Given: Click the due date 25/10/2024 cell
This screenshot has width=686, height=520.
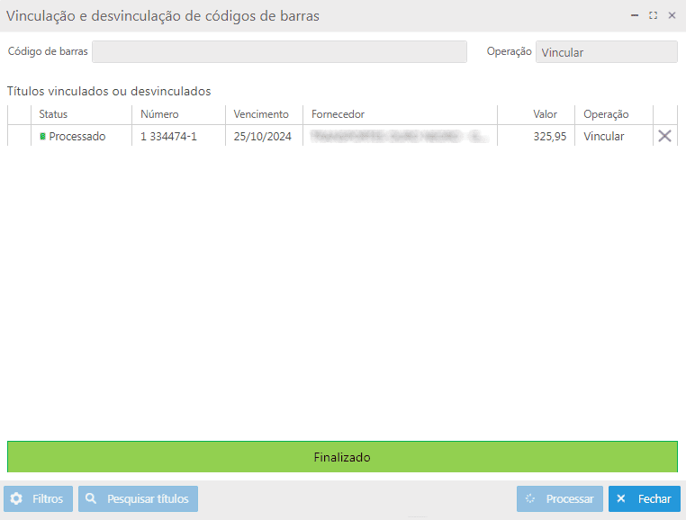Looking at the screenshot, I should coord(262,137).
